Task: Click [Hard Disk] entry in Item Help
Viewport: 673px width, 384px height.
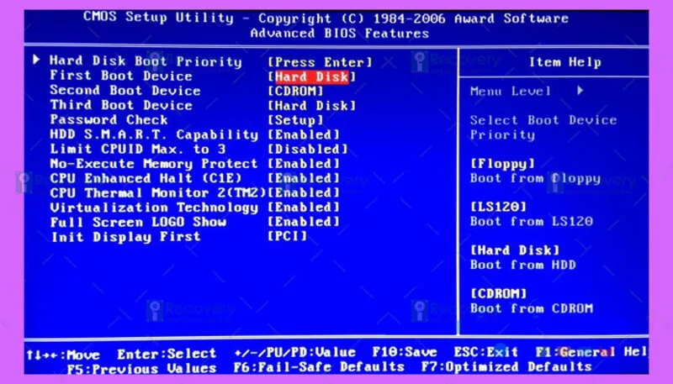Action: [515, 250]
